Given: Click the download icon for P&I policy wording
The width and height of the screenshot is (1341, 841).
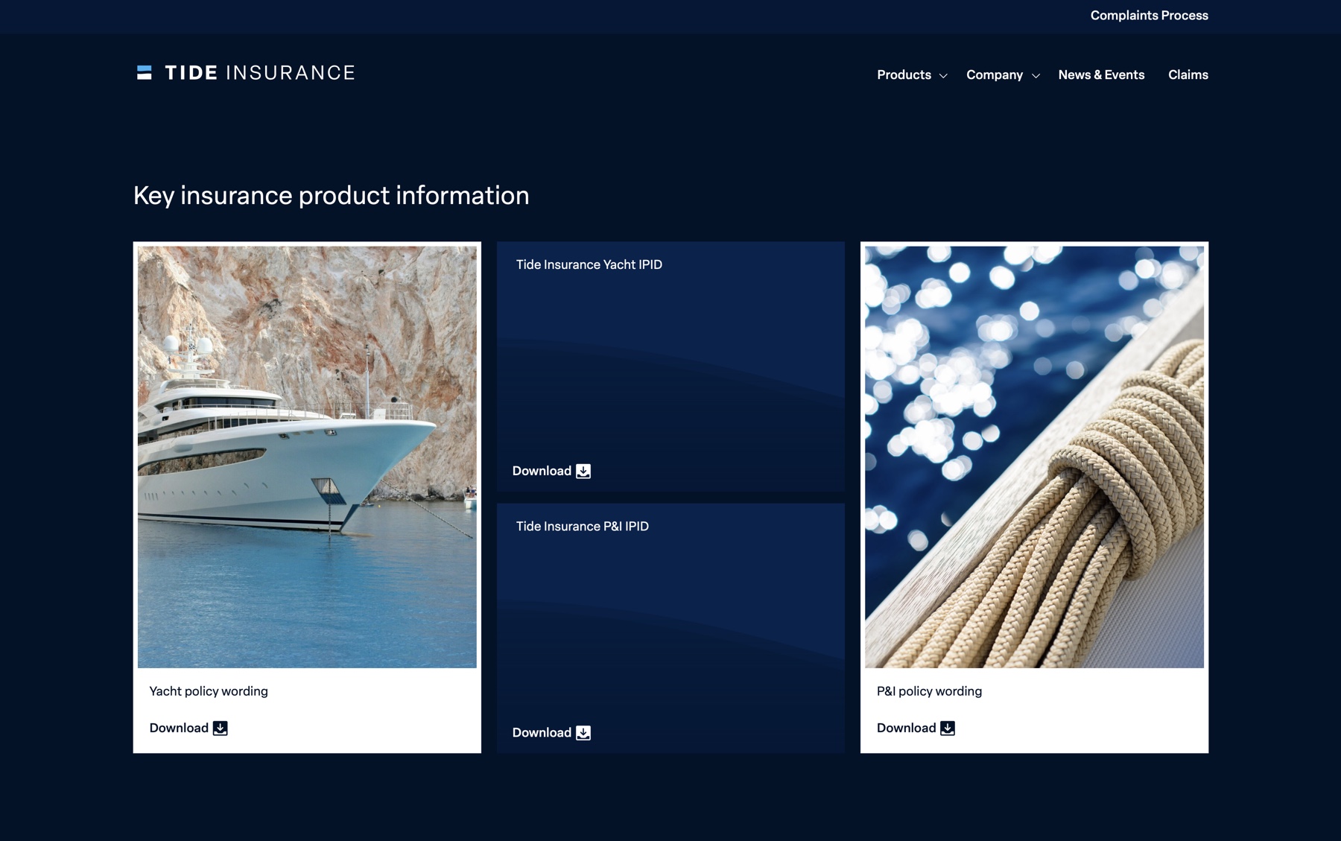Looking at the screenshot, I should pos(948,728).
